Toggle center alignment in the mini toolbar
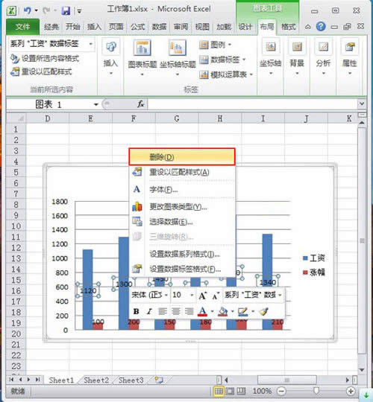373x402 pixels. click(176, 311)
